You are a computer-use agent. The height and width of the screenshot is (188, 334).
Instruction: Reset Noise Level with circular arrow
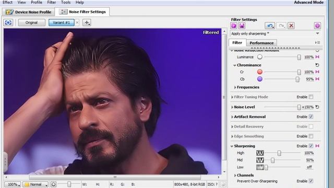click(x=317, y=107)
